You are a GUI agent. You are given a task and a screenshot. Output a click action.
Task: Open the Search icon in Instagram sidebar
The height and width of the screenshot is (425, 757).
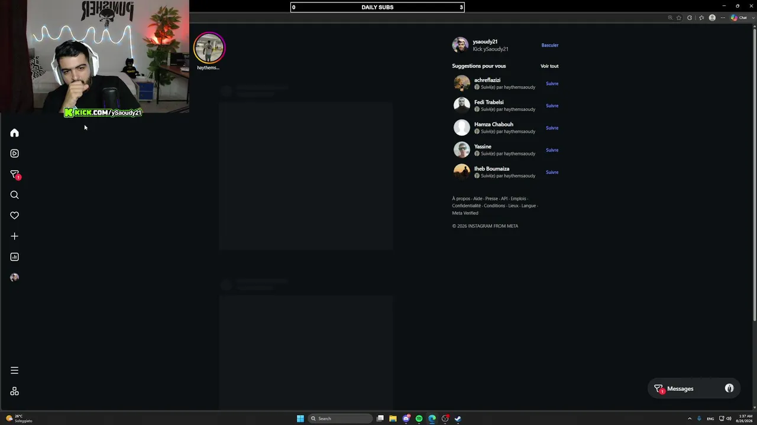coord(14,195)
